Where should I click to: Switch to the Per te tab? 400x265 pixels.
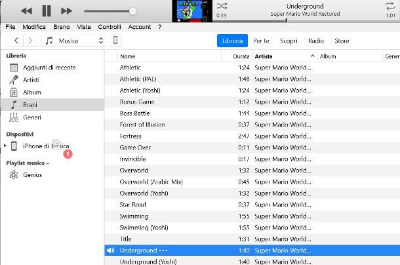pos(261,41)
